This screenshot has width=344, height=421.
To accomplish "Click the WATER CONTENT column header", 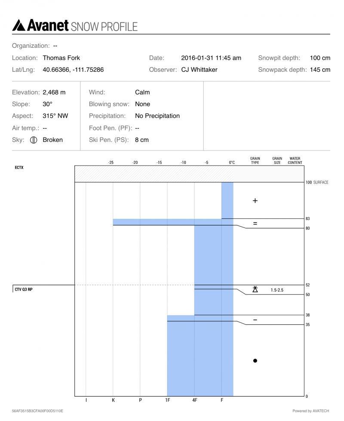I will click(295, 160).
